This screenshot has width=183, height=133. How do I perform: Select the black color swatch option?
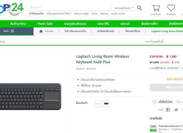click(106, 104)
